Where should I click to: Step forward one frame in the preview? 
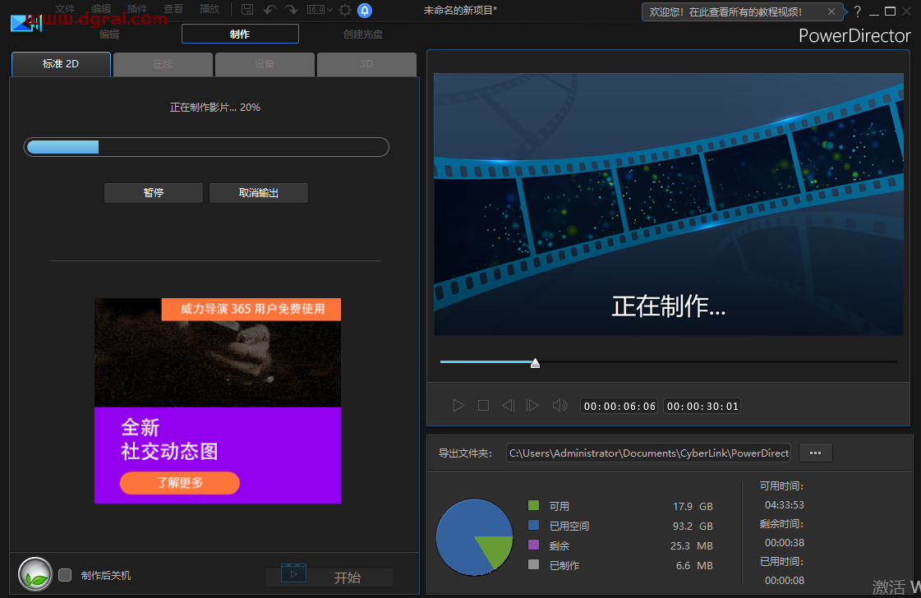(532, 405)
